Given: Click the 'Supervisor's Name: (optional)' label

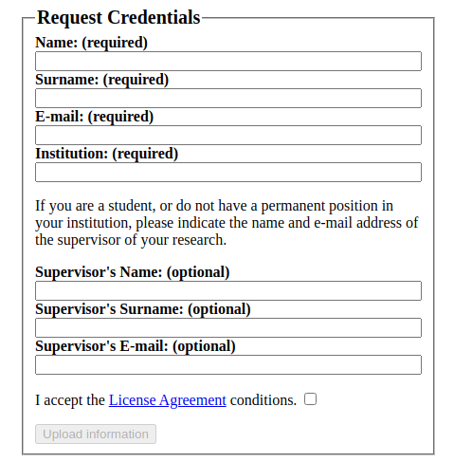Looking at the screenshot, I should coord(133,272).
